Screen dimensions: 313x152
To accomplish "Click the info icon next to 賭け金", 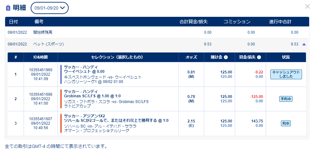I will click(226, 58).
